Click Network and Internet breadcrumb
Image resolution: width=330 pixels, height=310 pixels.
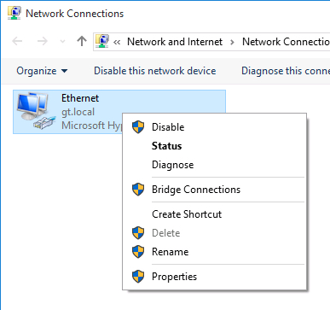175,42
